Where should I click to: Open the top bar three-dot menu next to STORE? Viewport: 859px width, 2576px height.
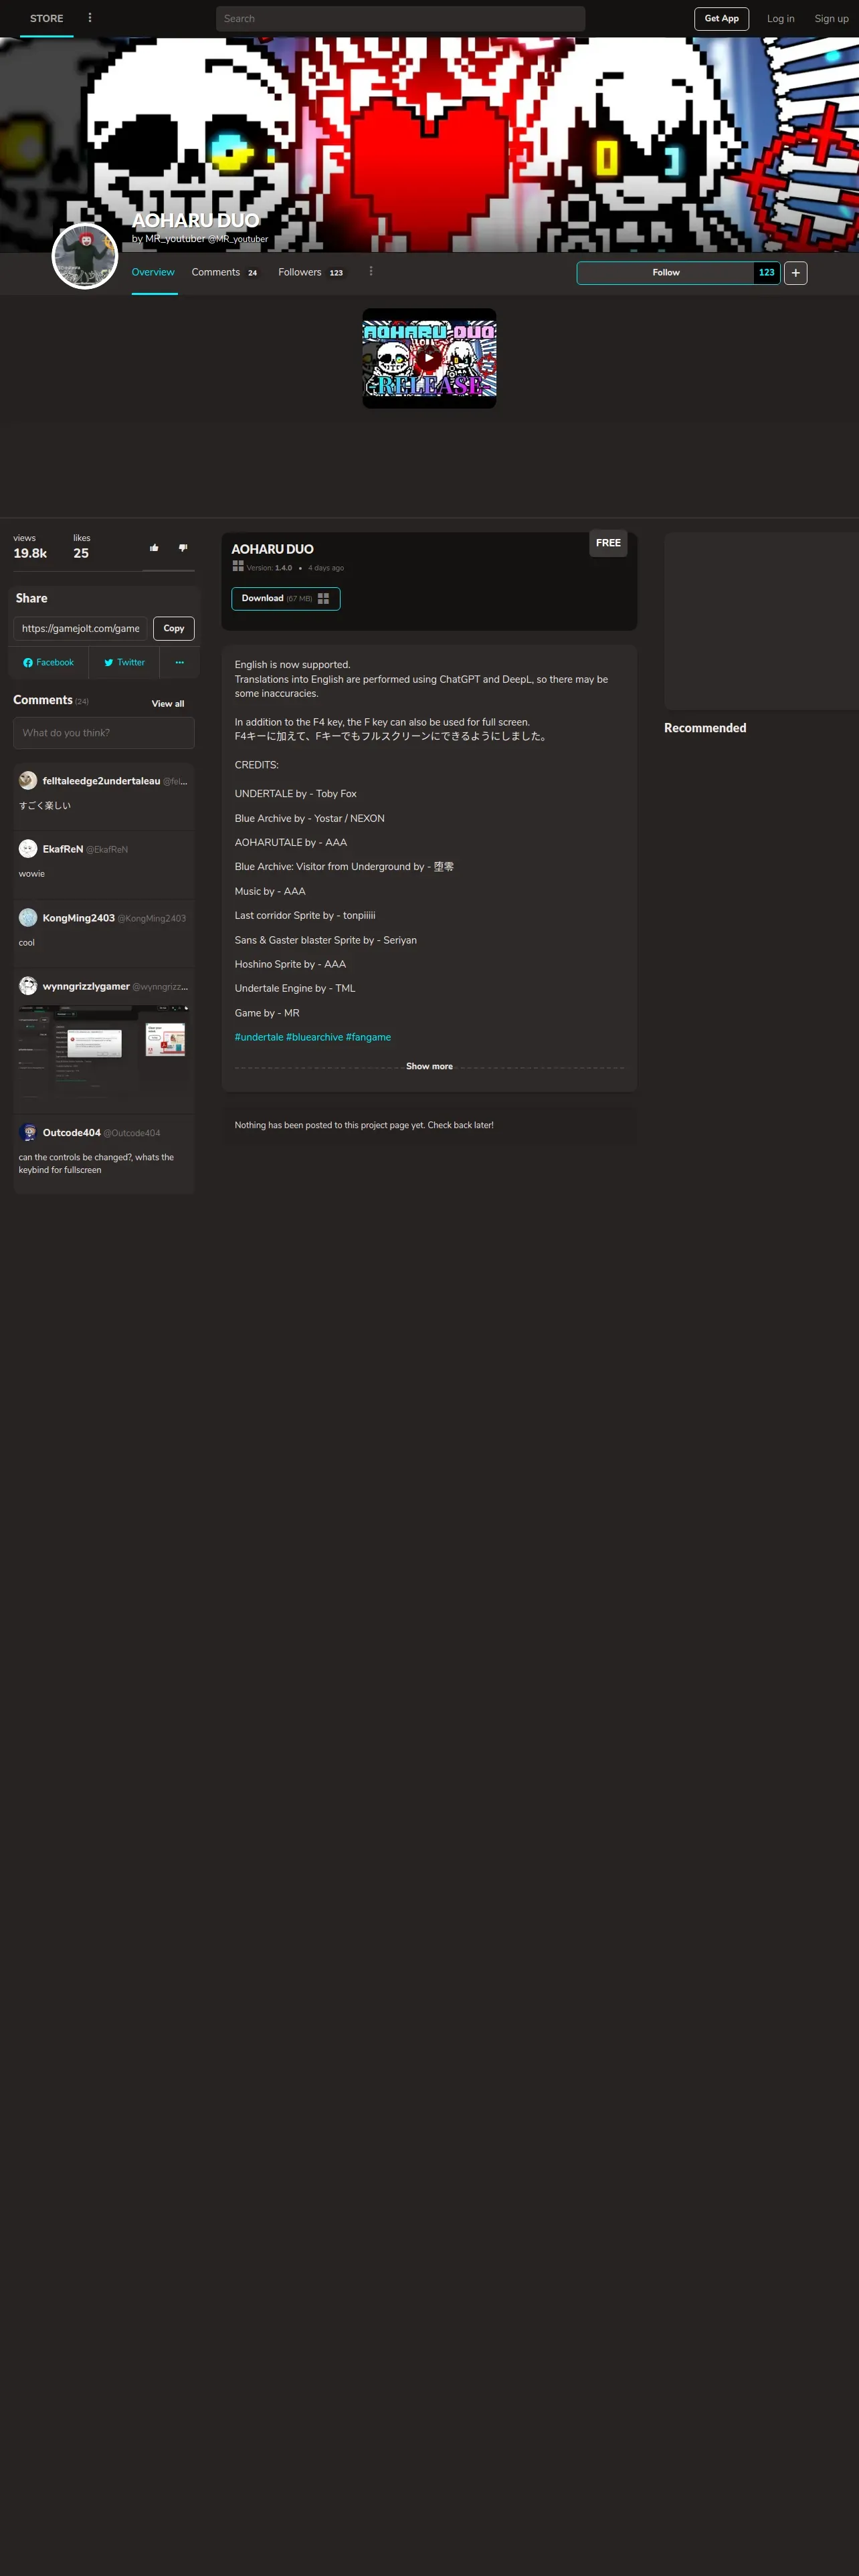pyautogui.click(x=90, y=18)
